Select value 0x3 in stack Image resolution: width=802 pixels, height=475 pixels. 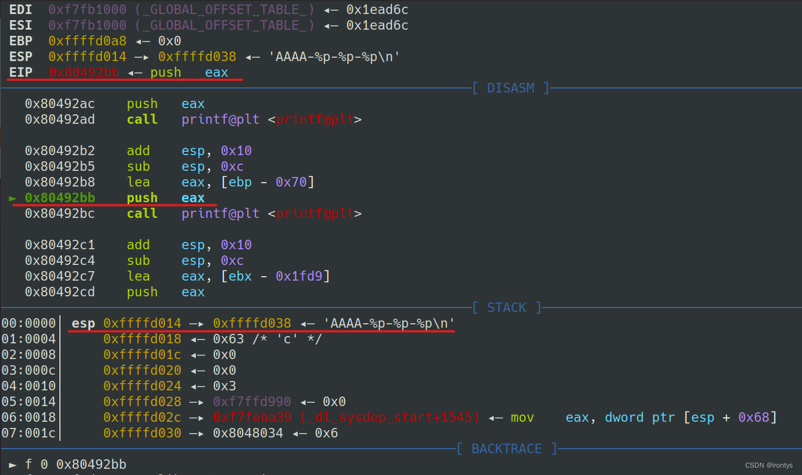tap(225, 386)
